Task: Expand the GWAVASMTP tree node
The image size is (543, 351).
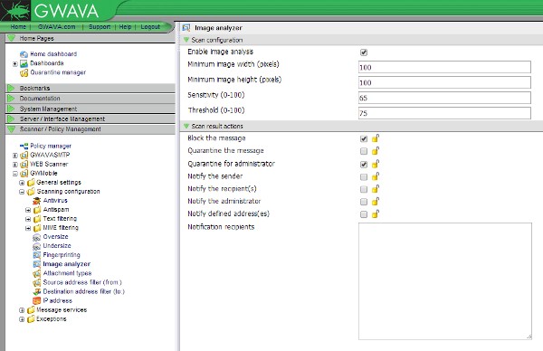Action: click(14, 156)
